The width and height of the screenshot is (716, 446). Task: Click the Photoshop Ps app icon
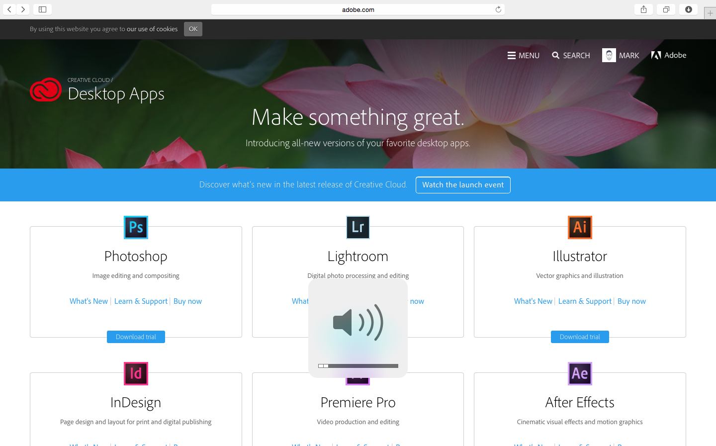(x=136, y=227)
